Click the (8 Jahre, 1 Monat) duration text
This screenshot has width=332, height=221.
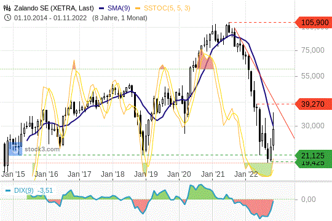point(120,18)
